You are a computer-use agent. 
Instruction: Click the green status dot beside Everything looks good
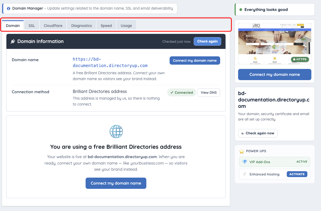tap(240, 10)
